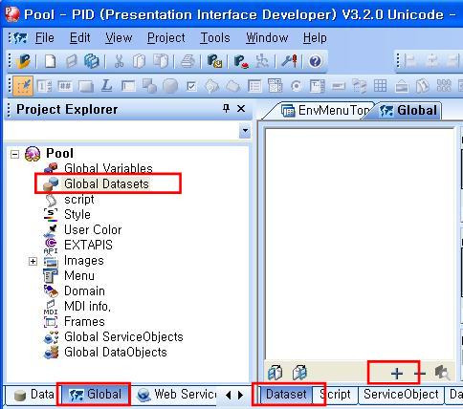Viewport: 463px width, 409px height.
Task: Click the first copy icon below dataset list
Action: (x=276, y=373)
